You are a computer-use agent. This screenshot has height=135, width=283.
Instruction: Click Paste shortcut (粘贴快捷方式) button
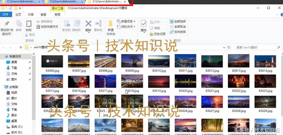click(x=47, y=27)
